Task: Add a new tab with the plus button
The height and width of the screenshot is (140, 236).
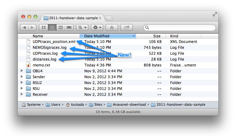Action: 109,18
